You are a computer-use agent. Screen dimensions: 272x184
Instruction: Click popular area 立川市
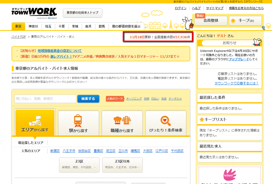click(123, 151)
